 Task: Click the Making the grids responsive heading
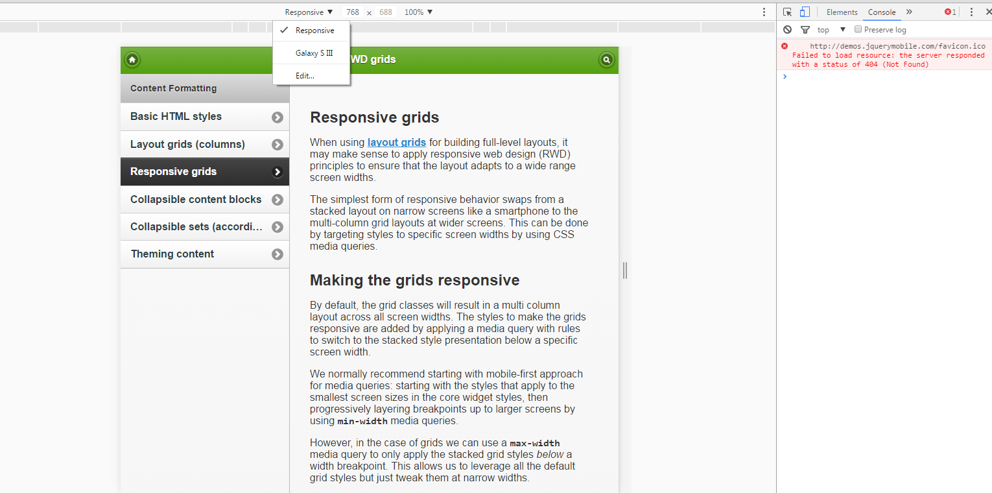coord(415,280)
